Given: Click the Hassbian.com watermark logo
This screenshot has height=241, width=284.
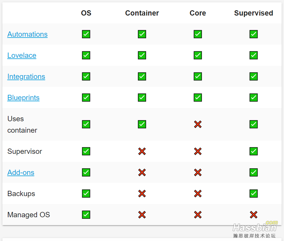Looking at the screenshot, I should (x=255, y=229).
